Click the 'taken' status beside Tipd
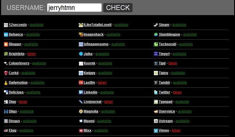This screenshot has width=235, height=137. coord(172,63)
